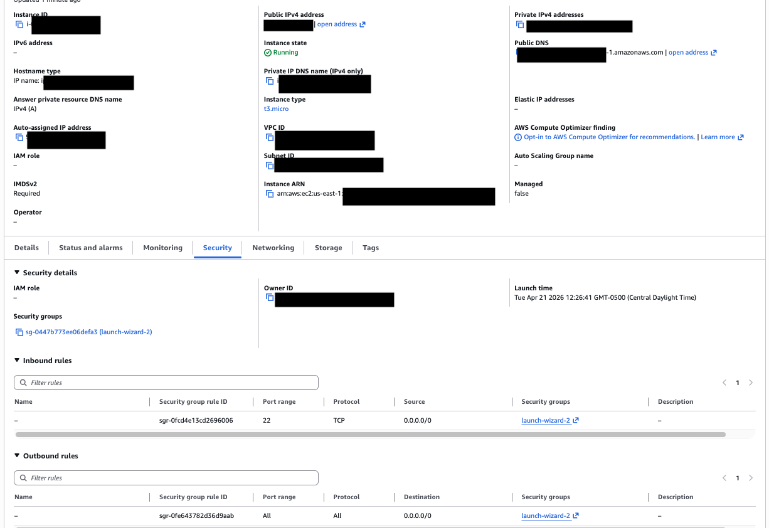This screenshot has height=528, width=769.
Task: Go to previous page of outbound rules
Action: click(724, 478)
